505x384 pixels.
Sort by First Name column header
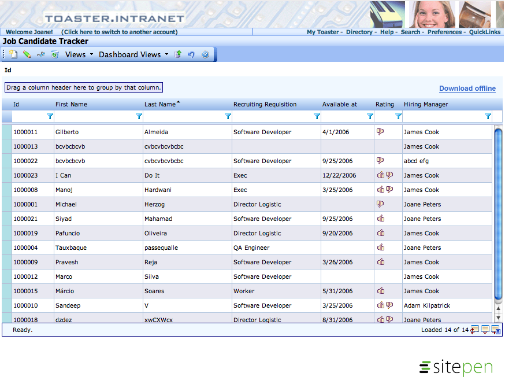tap(98, 104)
